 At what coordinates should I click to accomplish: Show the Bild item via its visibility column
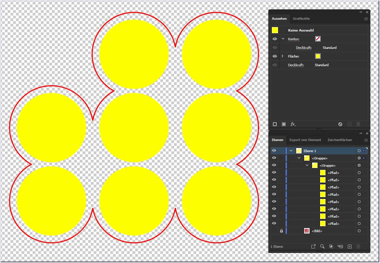(x=274, y=231)
